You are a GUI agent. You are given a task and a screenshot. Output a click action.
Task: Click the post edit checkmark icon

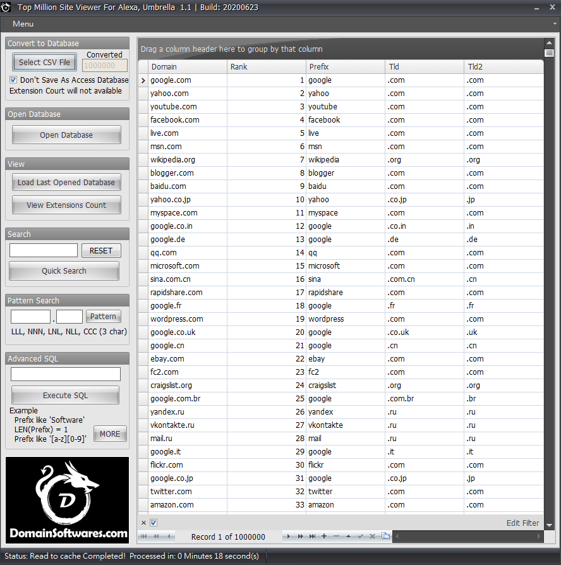pyautogui.click(x=360, y=536)
